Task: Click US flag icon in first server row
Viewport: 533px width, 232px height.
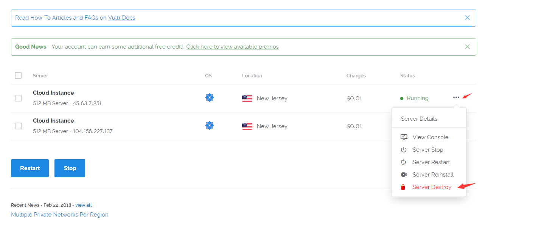Action: coord(247,98)
